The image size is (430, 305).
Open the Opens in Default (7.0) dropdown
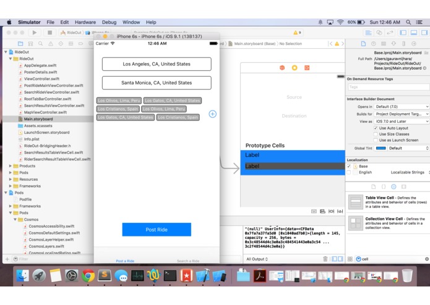tap(402, 107)
